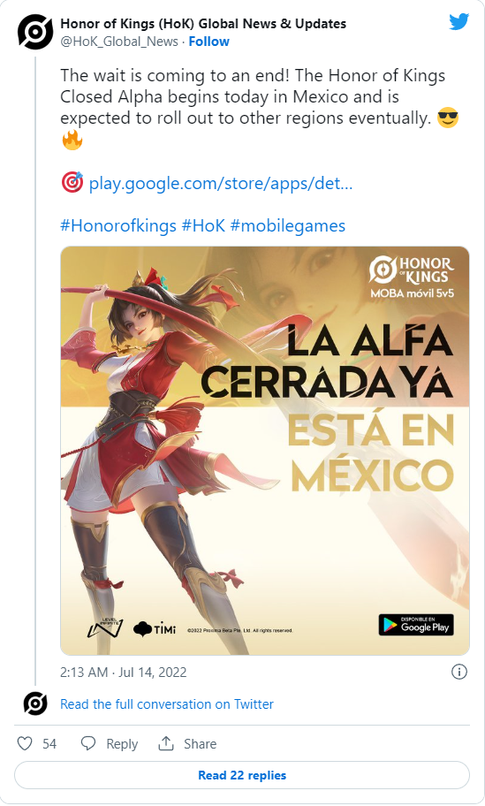The width and height of the screenshot is (485, 806).
Task: Open the #HoK hashtag
Action: pyautogui.click(x=203, y=225)
